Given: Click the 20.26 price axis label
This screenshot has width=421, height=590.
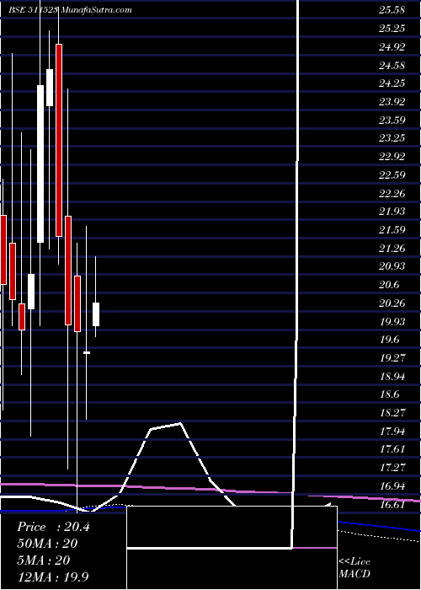Looking at the screenshot, I should coord(392,303).
